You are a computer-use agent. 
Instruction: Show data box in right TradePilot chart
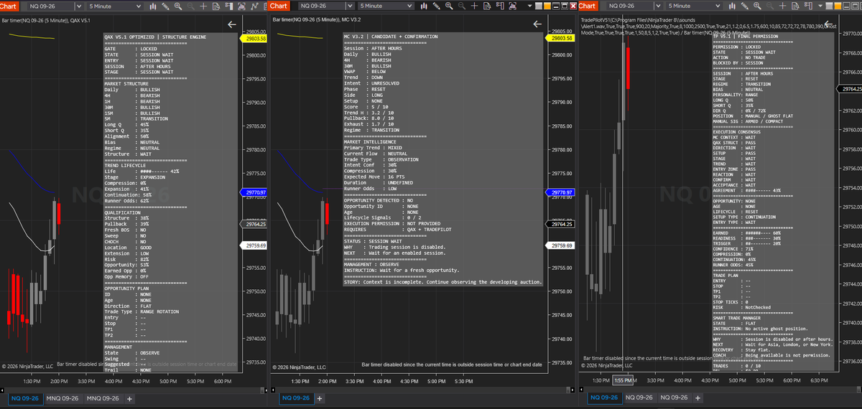(795, 6)
